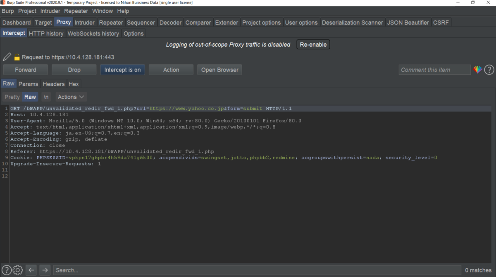Open the User options tab
The height and width of the screenshot is (277, 496).
(x=301, y=23)
